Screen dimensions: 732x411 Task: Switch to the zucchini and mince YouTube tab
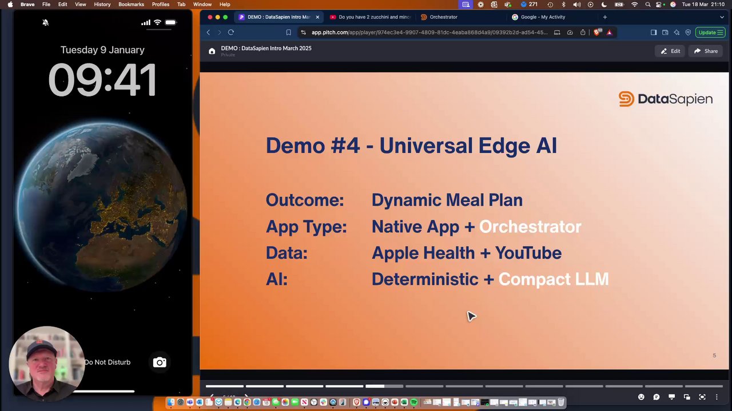370,17
